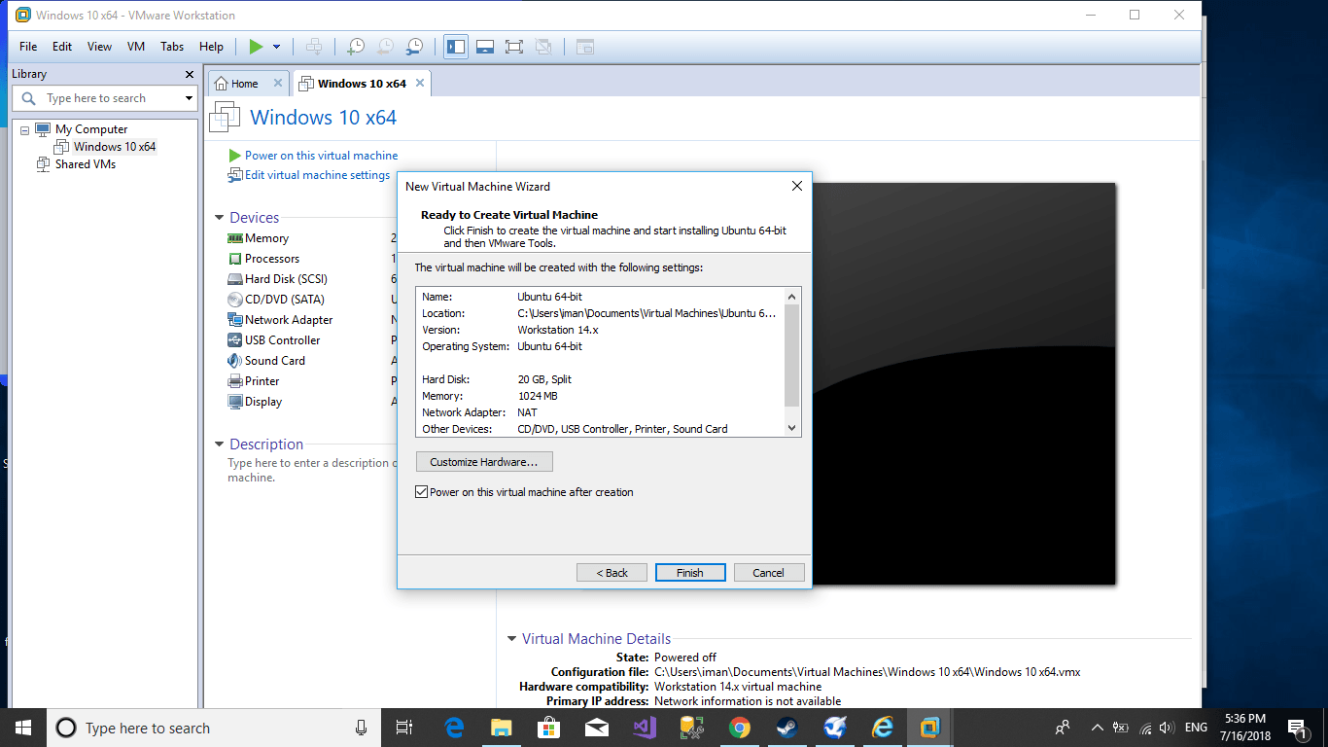1328x747 pixels.
Task: Click the Windows Start button
Action: 23,728
